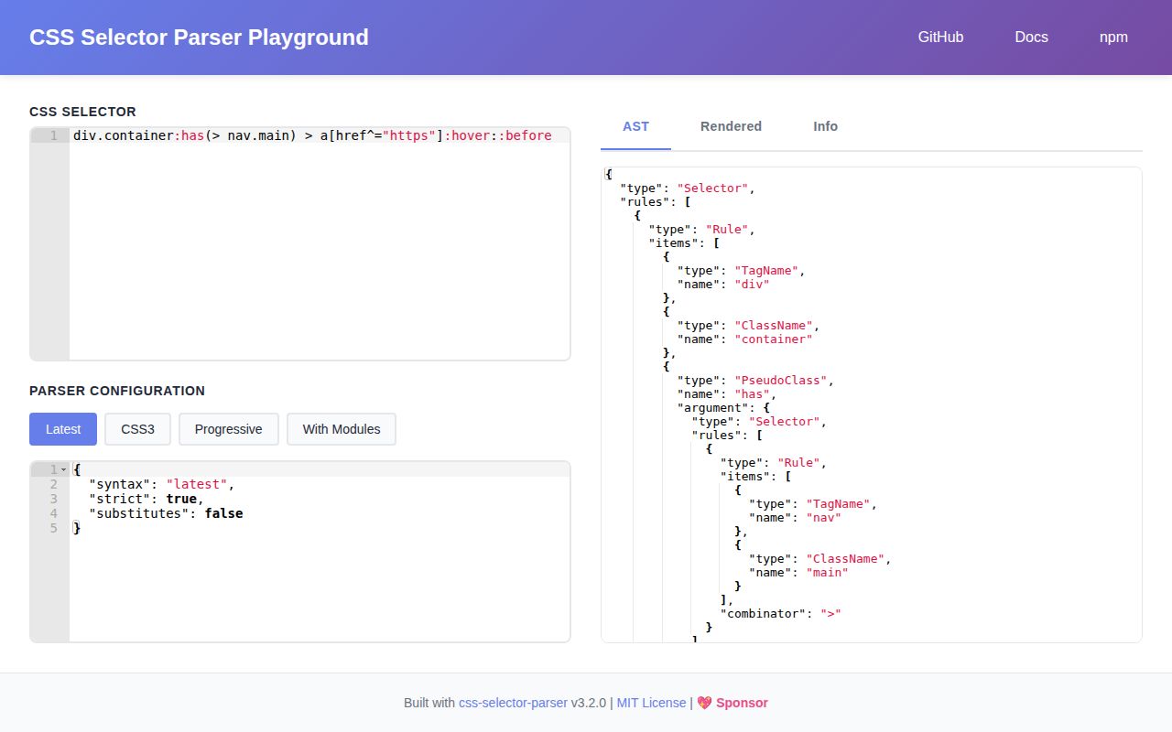Select the Latest configuration preset

[63, 429]
